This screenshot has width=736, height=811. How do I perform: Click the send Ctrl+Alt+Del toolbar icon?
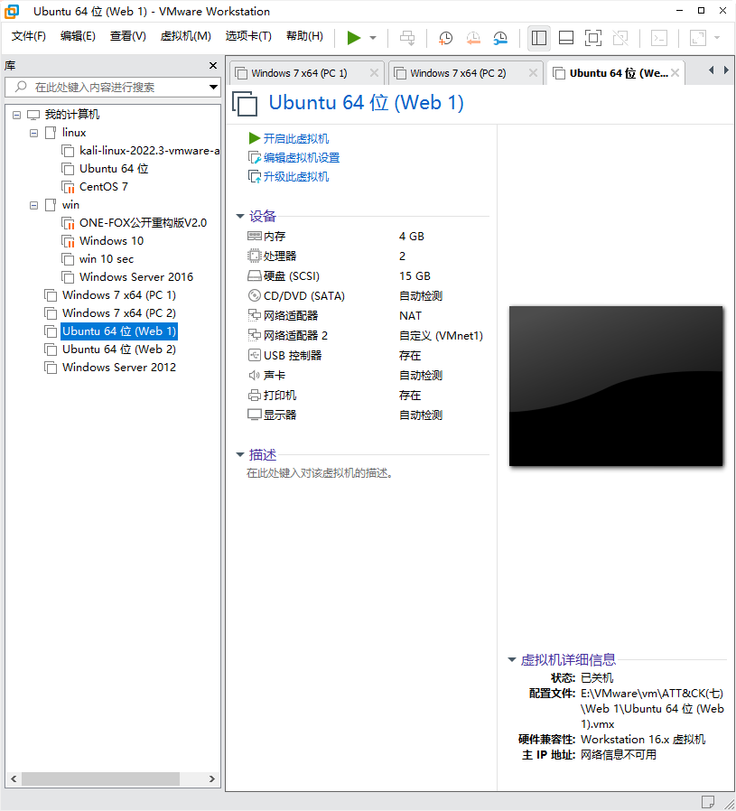pyautogui.click(x=407, y=38)
